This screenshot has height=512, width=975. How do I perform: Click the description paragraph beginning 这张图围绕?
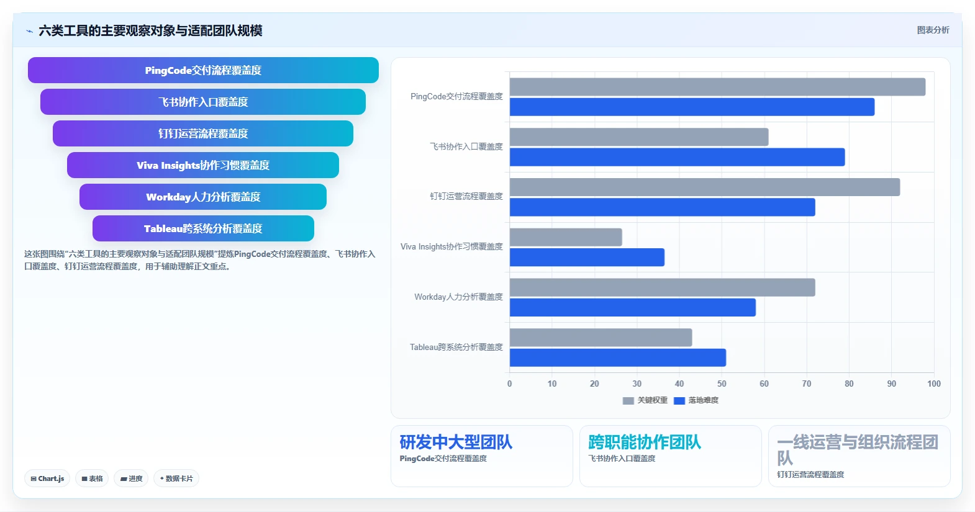(200, 260)
